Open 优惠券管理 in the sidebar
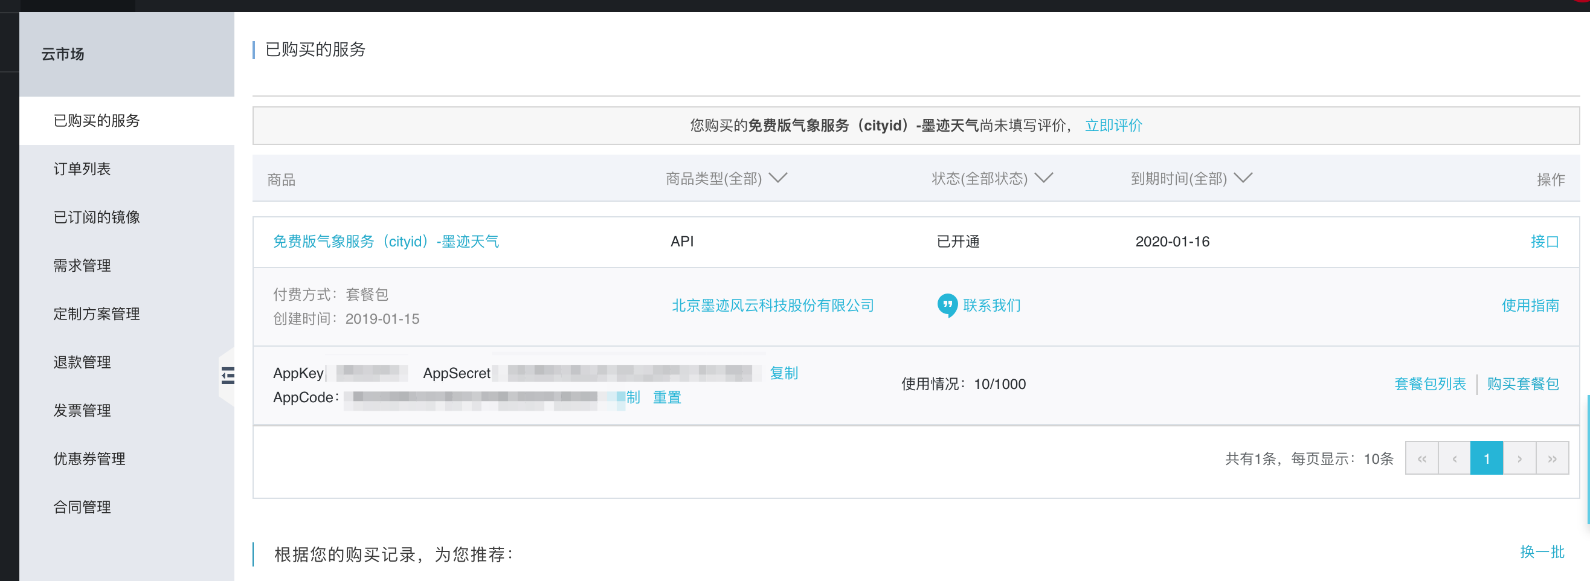The height and width of the screenshot is (581, 1590). click(89, 458)
